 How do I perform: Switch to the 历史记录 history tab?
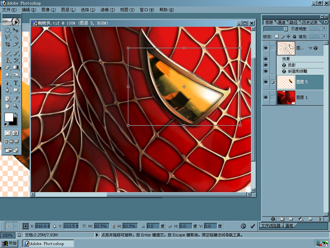(310, 22)
